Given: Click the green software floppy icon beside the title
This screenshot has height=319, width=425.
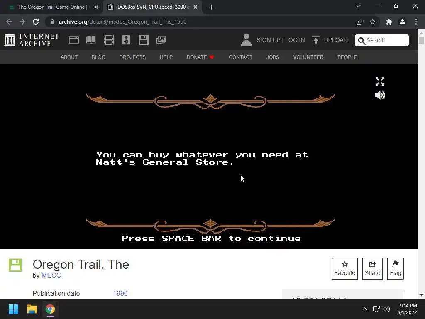Looking at the screenshot, I should (15, 265).
